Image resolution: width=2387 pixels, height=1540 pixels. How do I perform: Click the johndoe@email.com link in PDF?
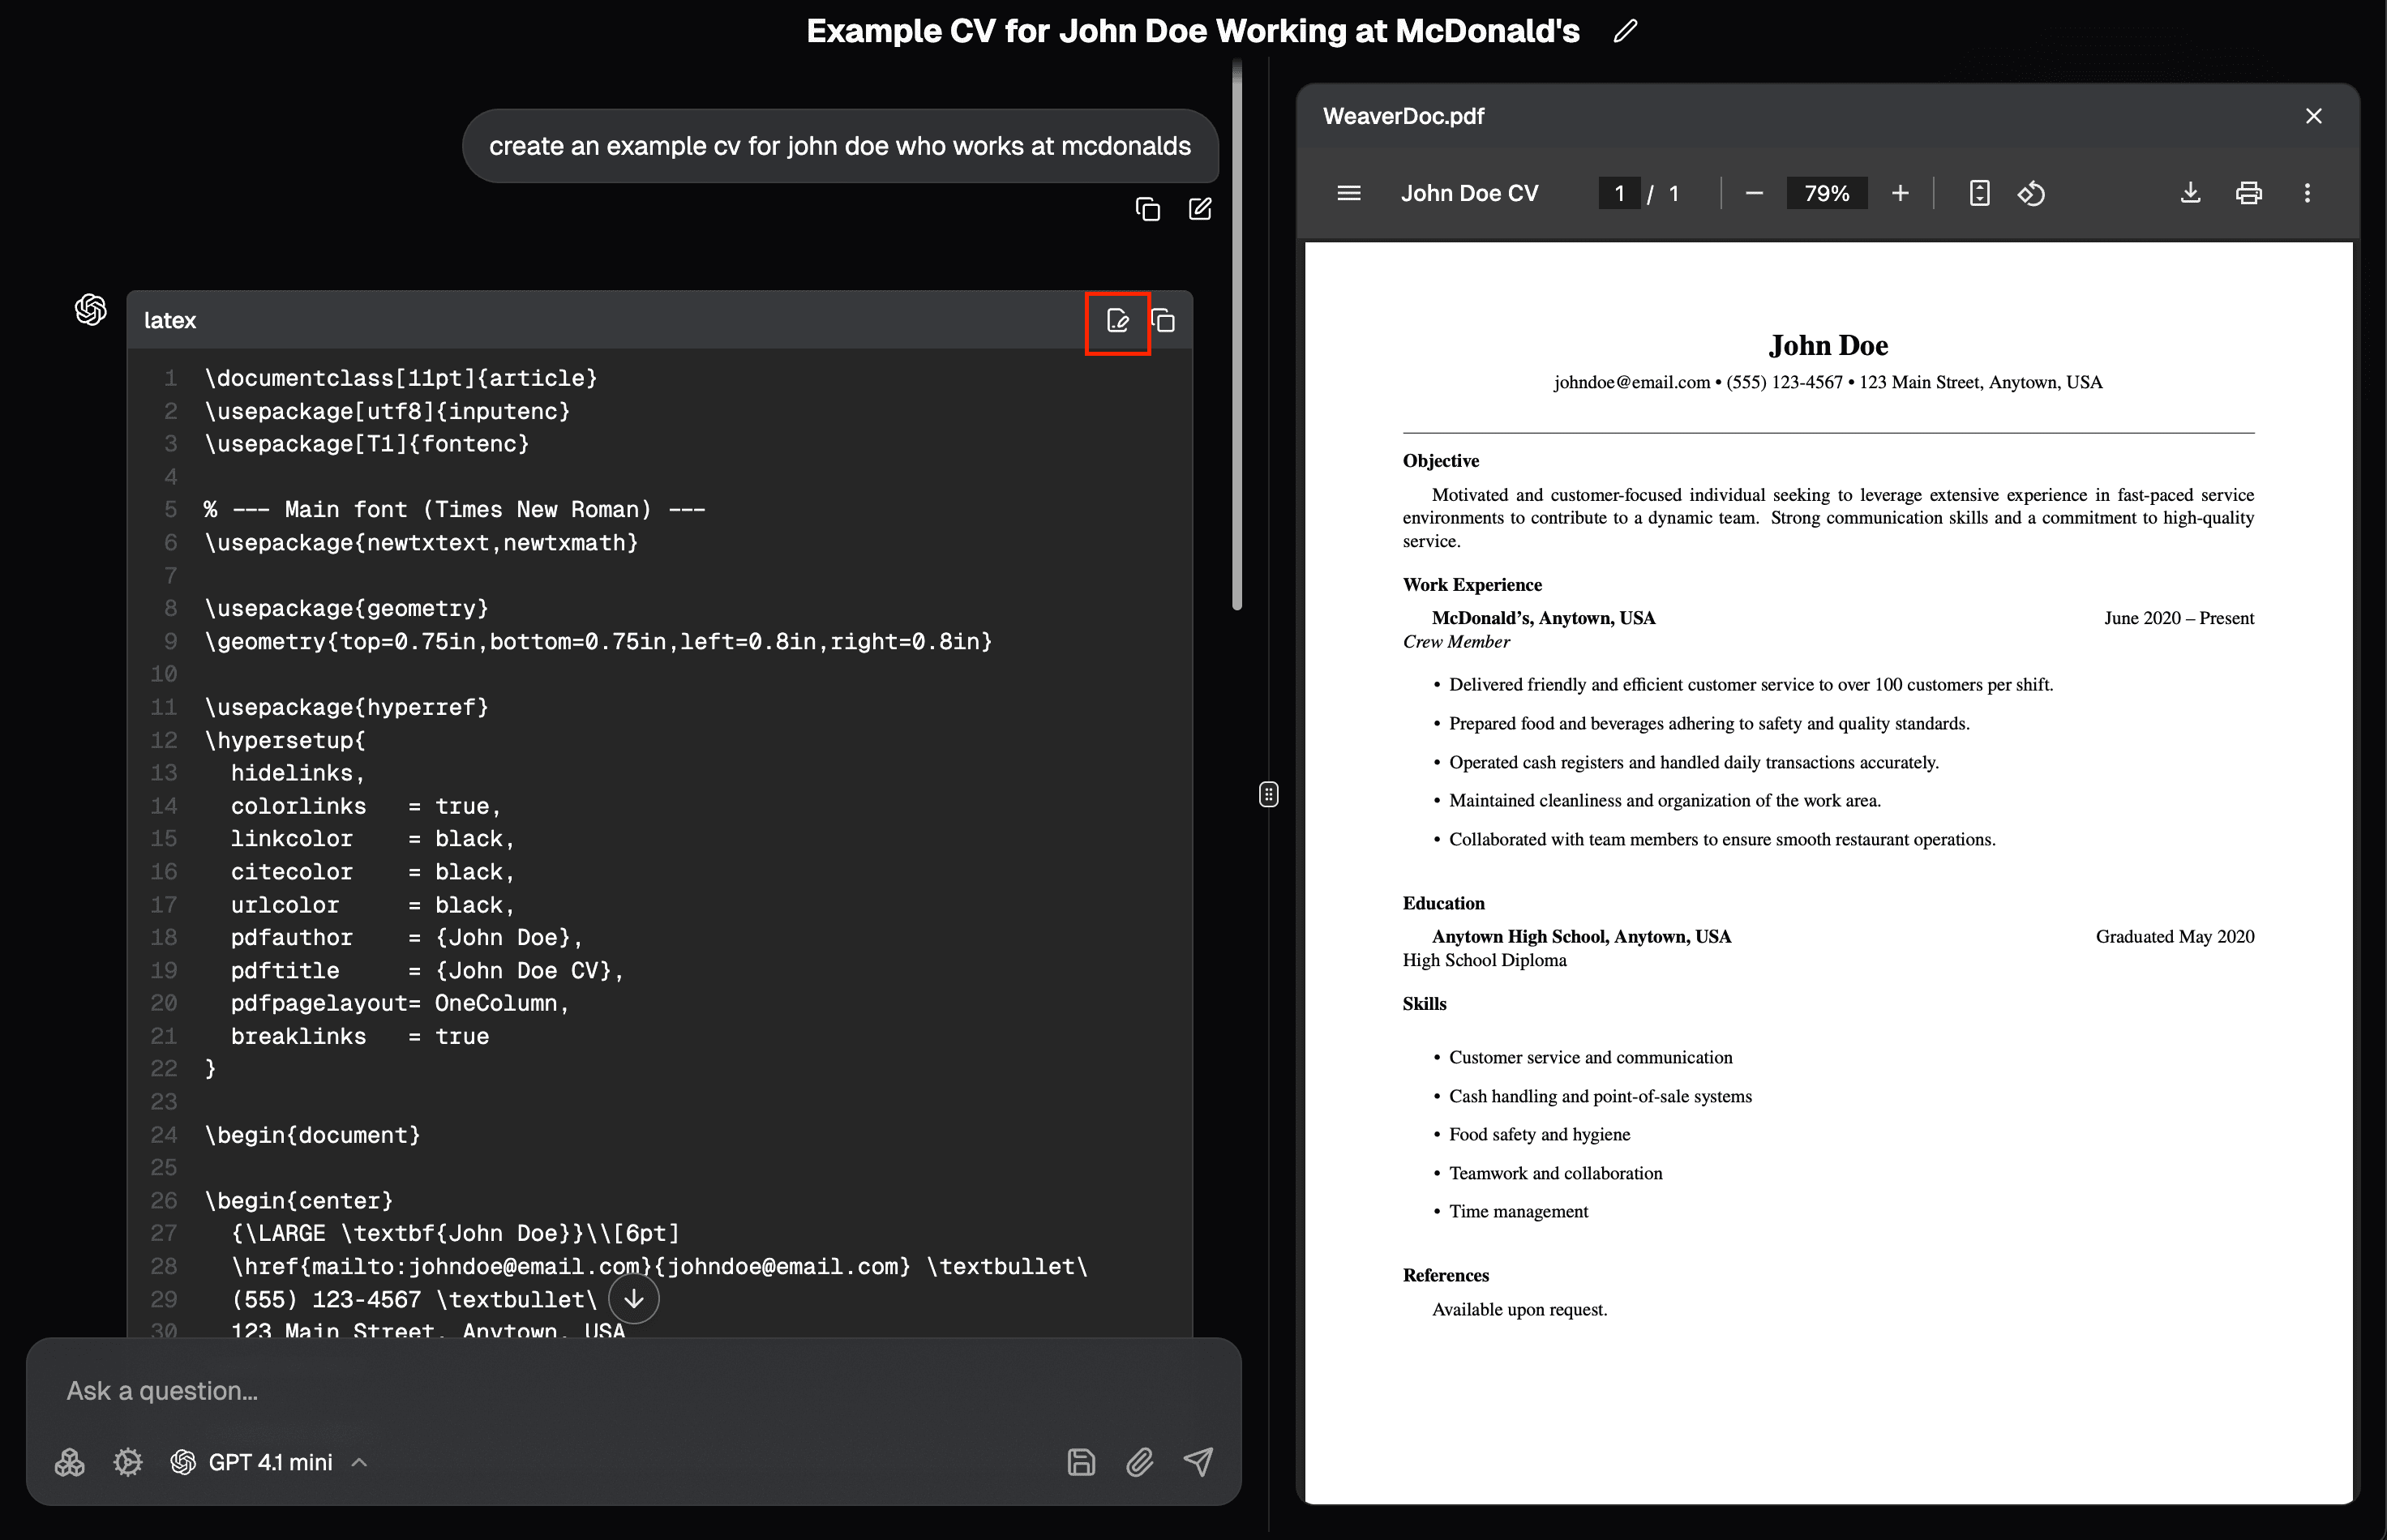tap(1631, 382)
